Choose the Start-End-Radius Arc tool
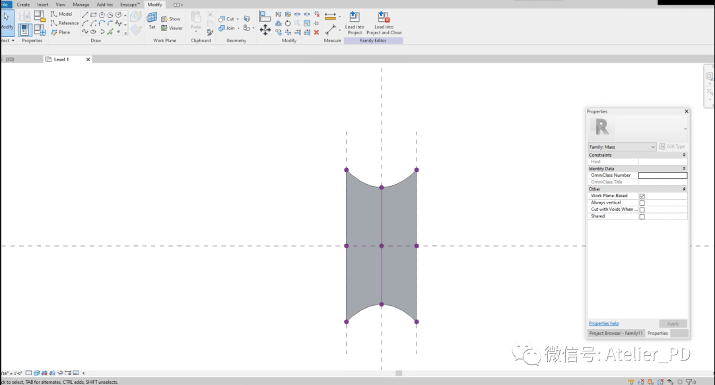 85,23
